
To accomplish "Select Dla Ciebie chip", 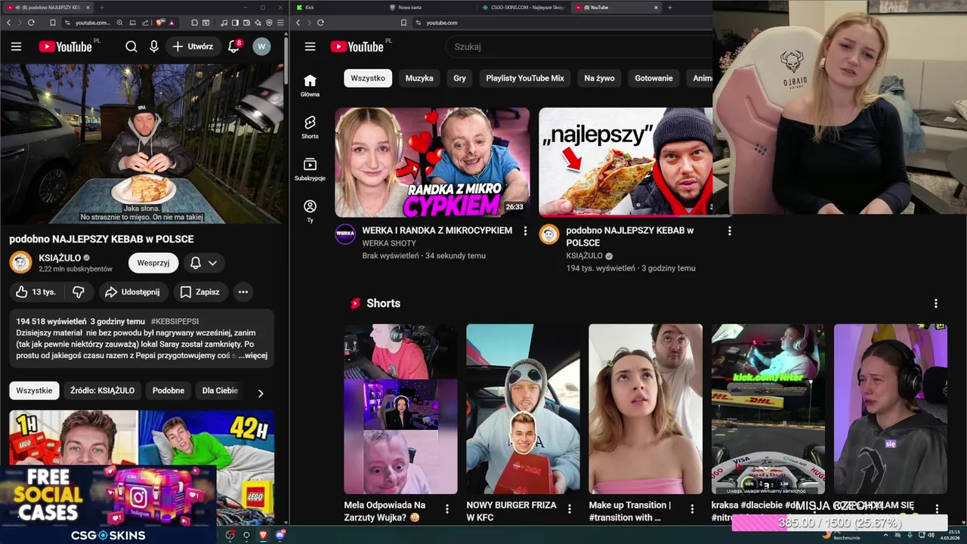I will (x=220, y=391).
